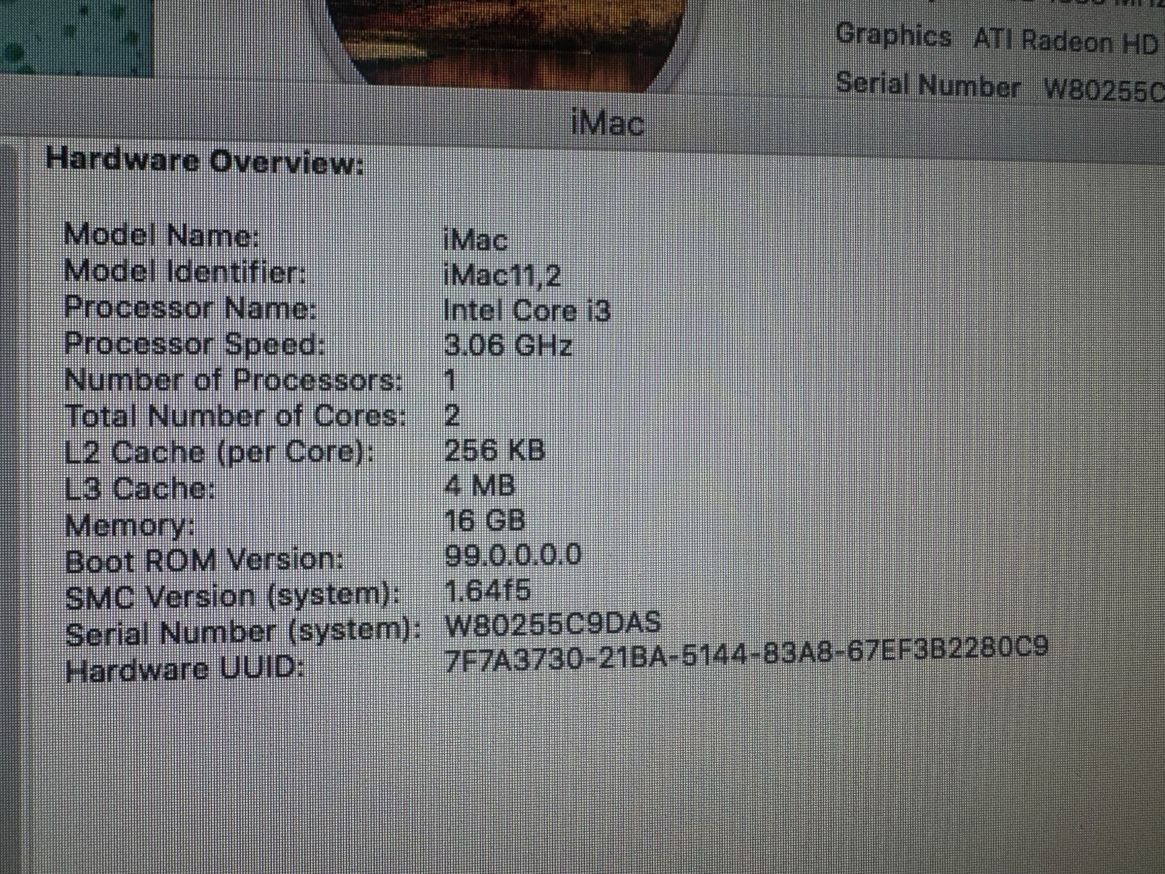Select the 4 MB cache value
1165x874 pixels.
pyautogui.click(x=480, y=484)
